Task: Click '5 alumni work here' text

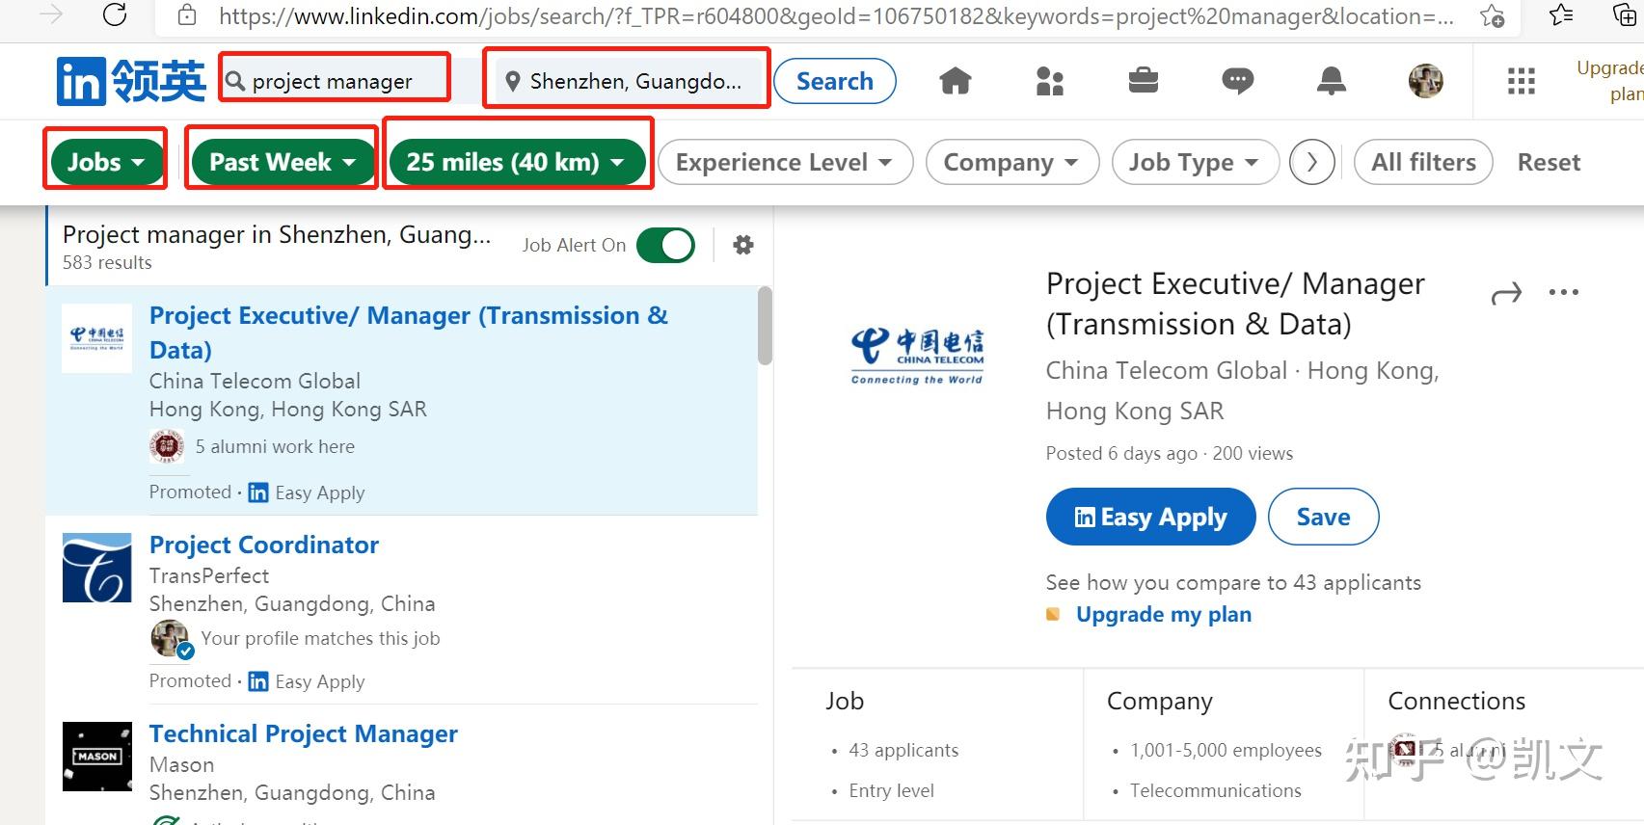Action: click(x=275, y=446)
